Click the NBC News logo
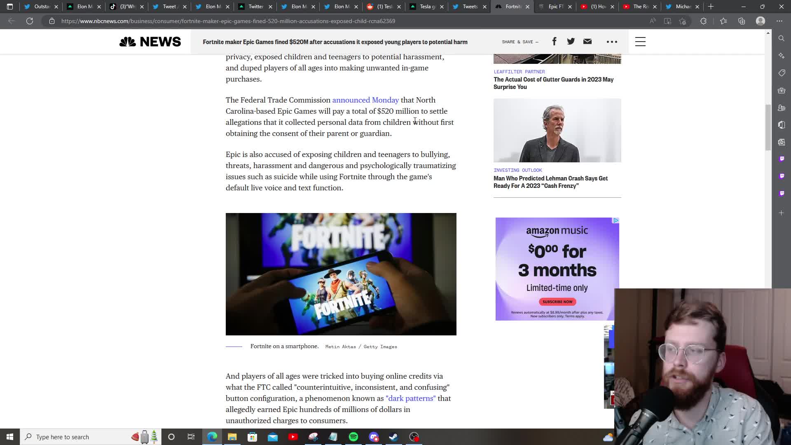 [x=150, y=42]
